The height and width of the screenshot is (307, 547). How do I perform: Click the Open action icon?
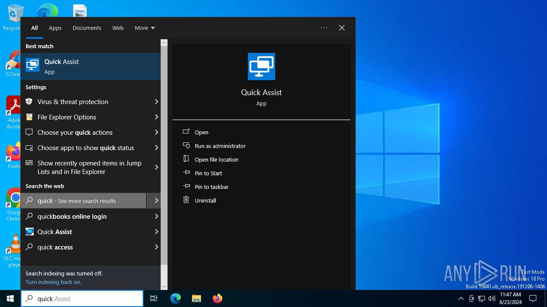point(186,132)
